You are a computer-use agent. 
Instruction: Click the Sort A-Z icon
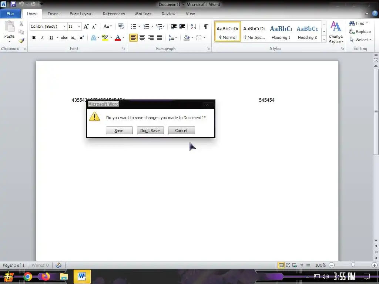pos(193,26)
